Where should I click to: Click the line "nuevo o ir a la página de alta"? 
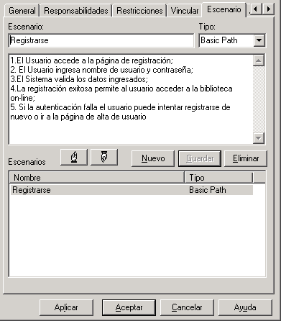pos(78,117)
